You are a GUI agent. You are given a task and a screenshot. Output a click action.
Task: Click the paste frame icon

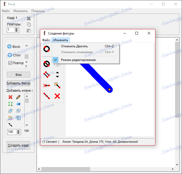(29, 30)
